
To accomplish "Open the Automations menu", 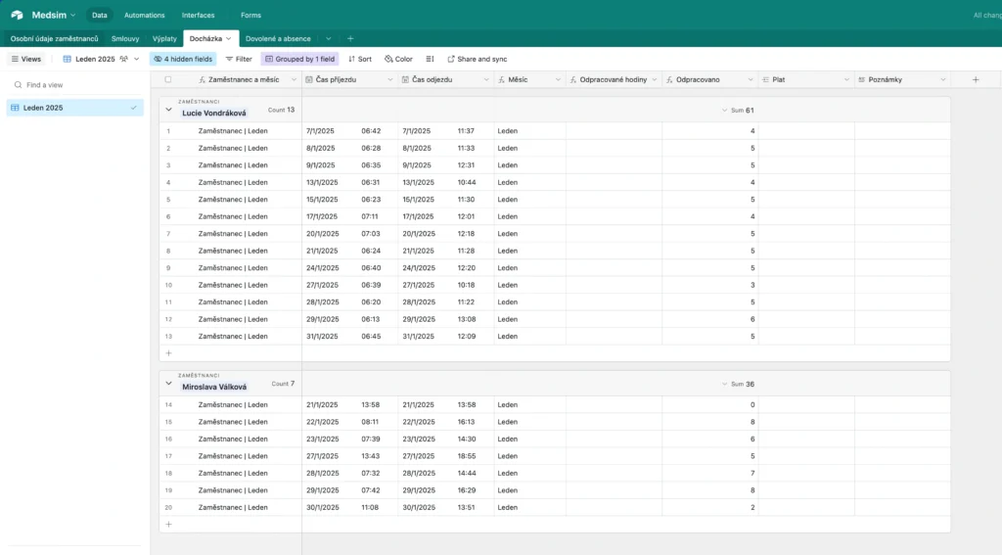I will pyautogui.click(x=145, y=16).
